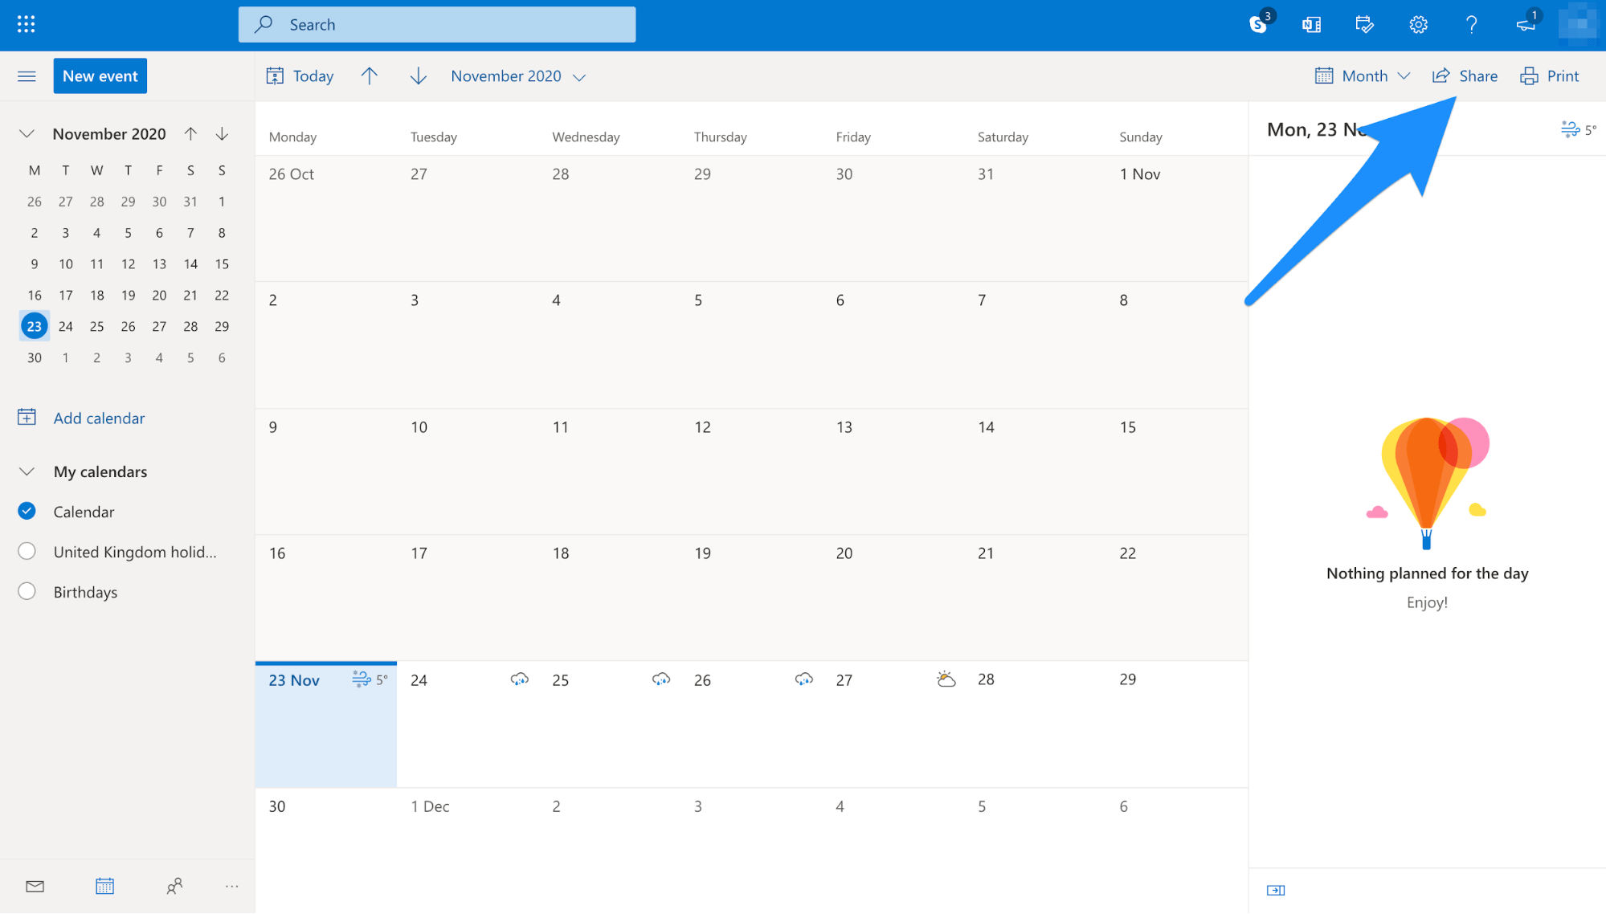Toggle the Birthdays calendar on

coord(27,591)
